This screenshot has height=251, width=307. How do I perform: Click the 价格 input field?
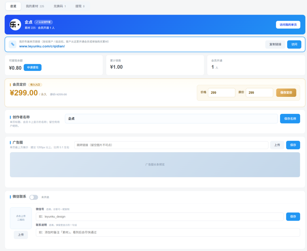pyautogui.click(x=221, y=93)
